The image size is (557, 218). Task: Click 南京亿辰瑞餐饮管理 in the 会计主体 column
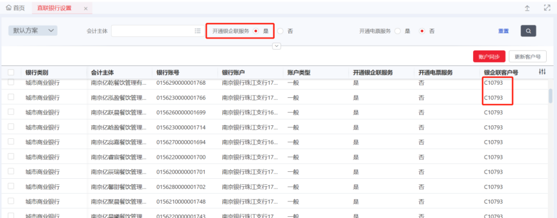pyautogui.click(x=119, y=172)
